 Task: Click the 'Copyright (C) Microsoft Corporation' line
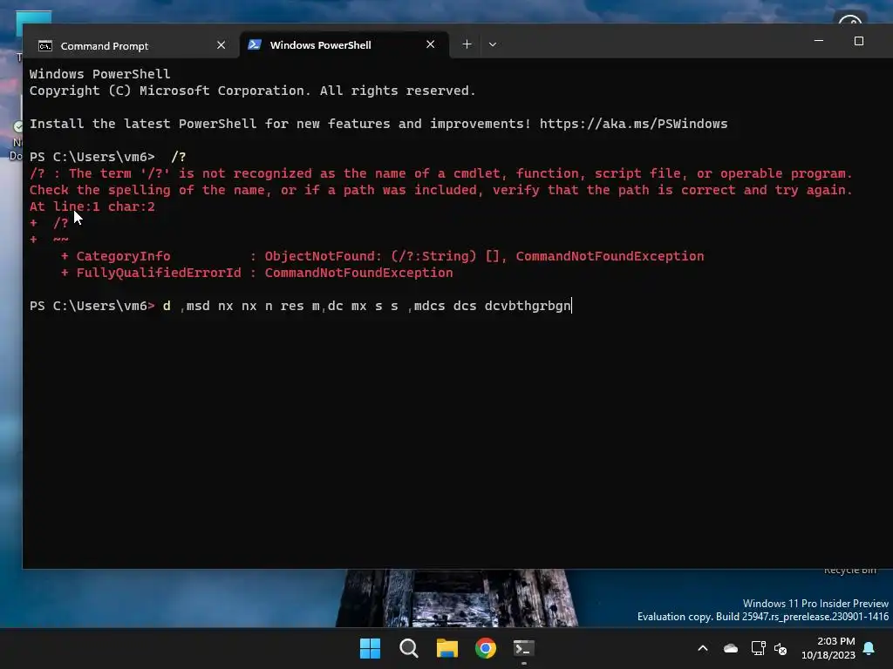click(x=252, y=91)
